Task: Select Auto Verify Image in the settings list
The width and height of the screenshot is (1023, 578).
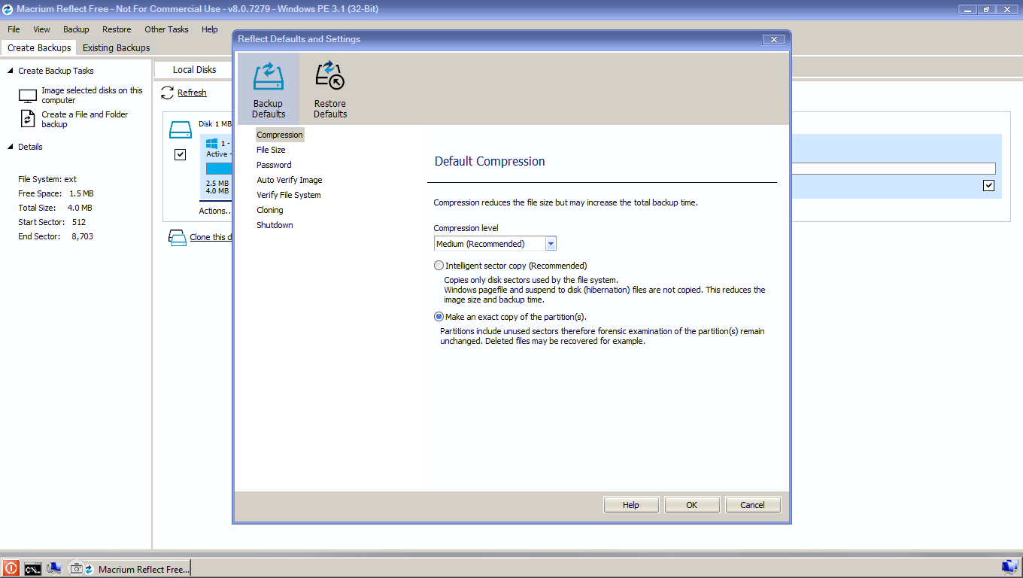Action: click(x=290, y=180)
